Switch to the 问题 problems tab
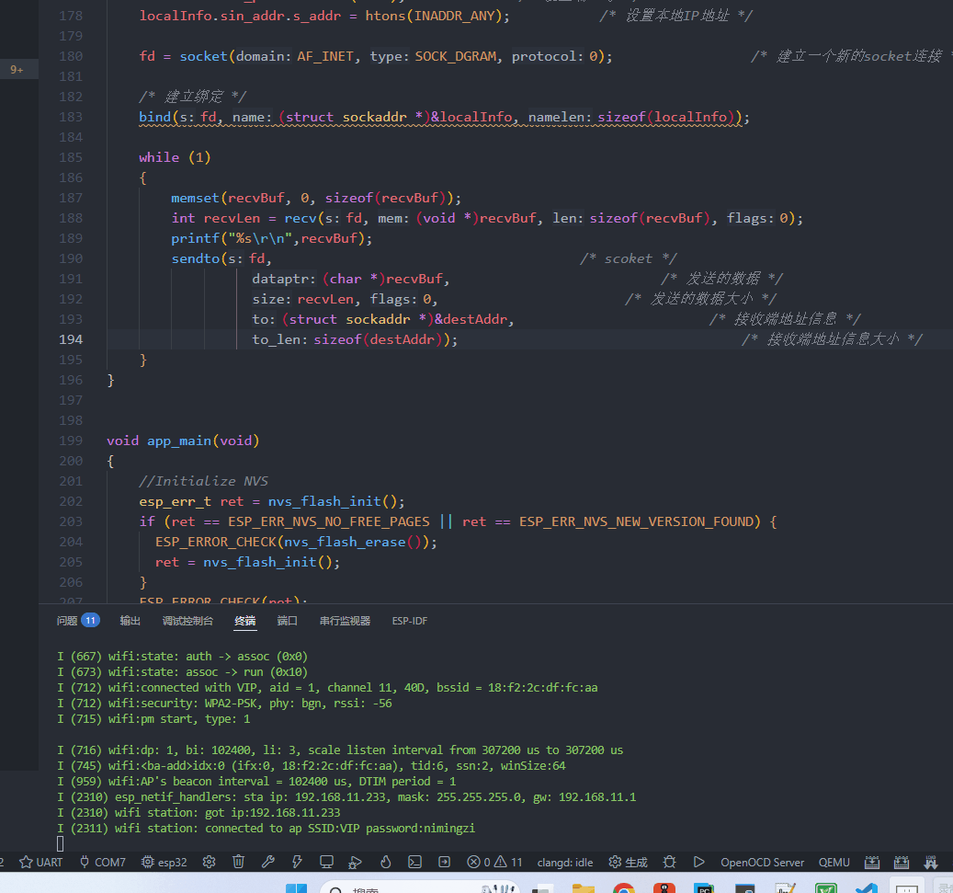Image resolution: width=953 pixels, height=893 pixels. click(77, 621)
